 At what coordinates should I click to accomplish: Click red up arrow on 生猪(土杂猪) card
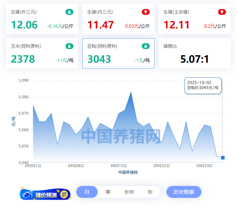[222, 12]
